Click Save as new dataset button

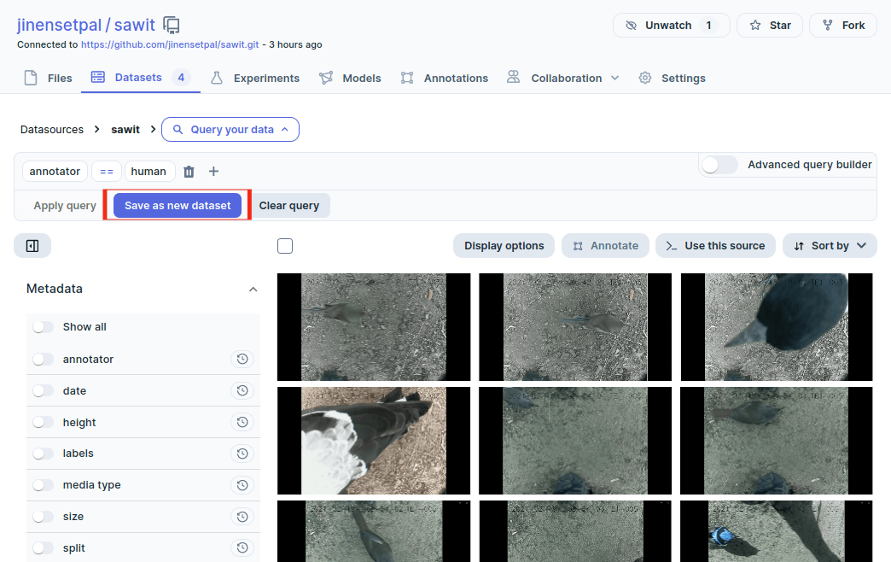178,206
